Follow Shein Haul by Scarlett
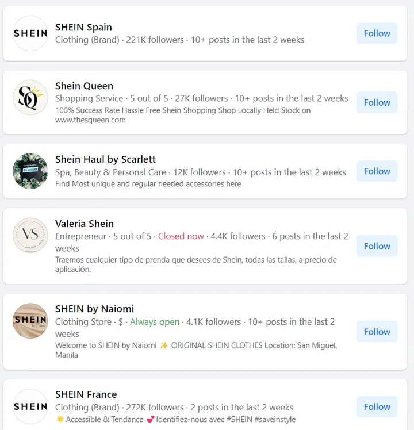 377,171
